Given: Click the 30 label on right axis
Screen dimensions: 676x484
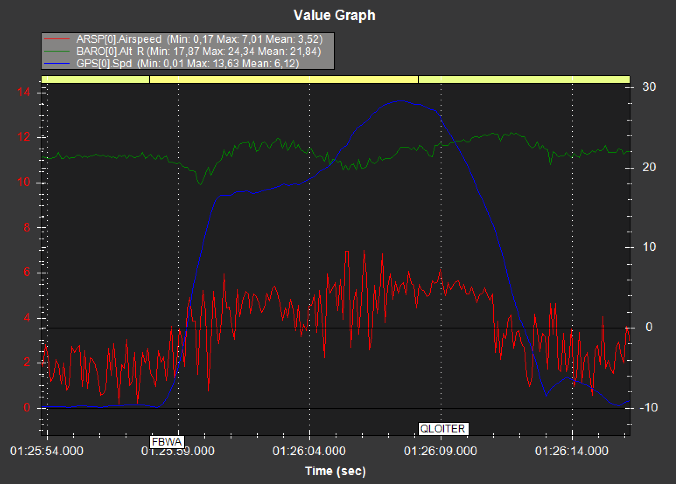Looking at the screenshot, I should (649, 87).
